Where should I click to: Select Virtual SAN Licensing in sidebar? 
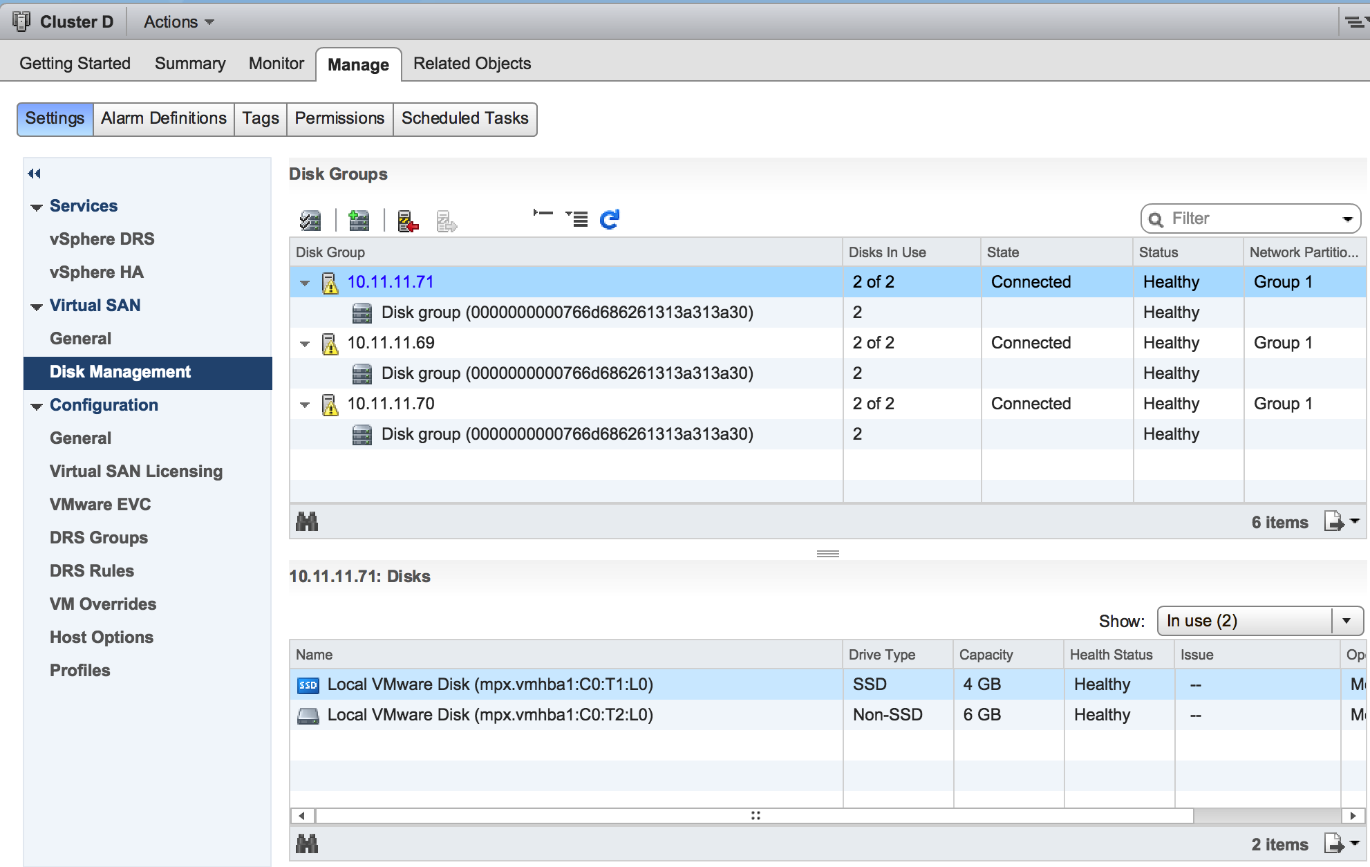pos(136,472)
